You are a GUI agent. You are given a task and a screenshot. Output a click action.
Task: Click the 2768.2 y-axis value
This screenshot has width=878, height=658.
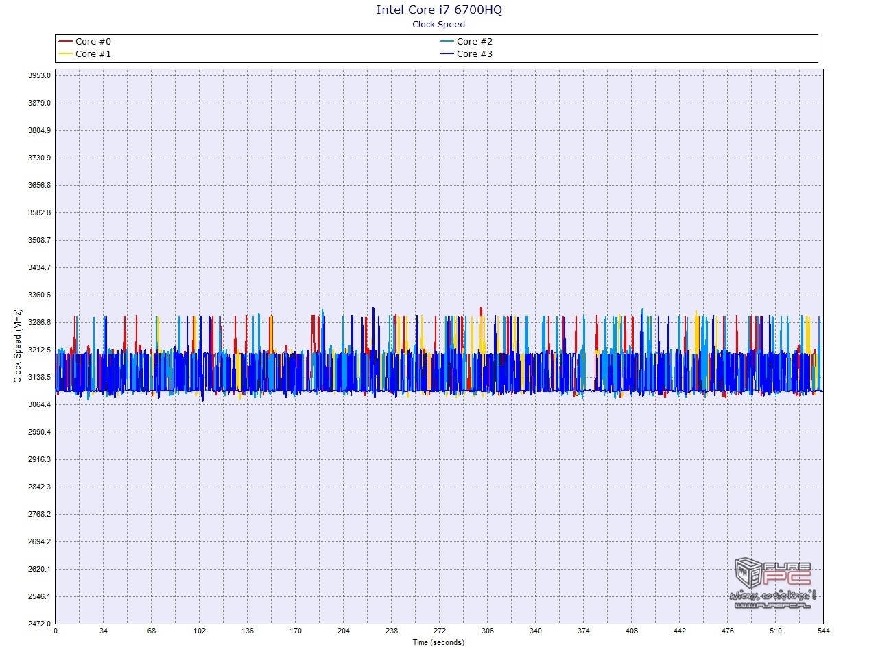[x=39, y=514]
